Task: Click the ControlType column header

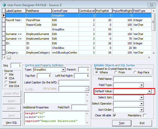Action: (x=65, y=11)
